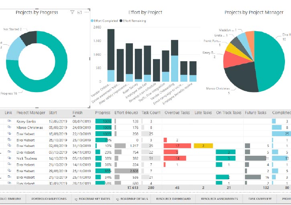Viewport: 291px width, 205px height.
Task: Click hidden-page icon on Roadmap Details tab
Action: 116,199
